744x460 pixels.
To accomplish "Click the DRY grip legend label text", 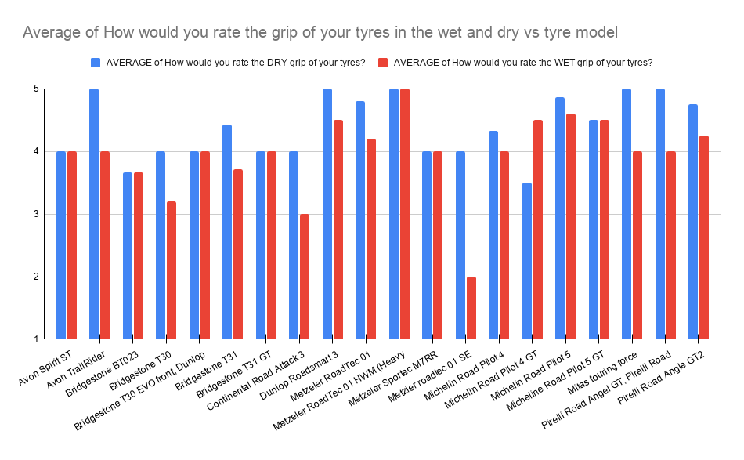I will click(x=236, y=63).
